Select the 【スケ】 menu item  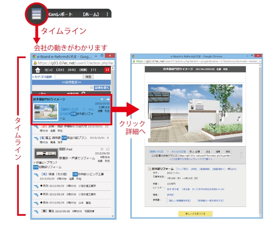click(60, 70)
